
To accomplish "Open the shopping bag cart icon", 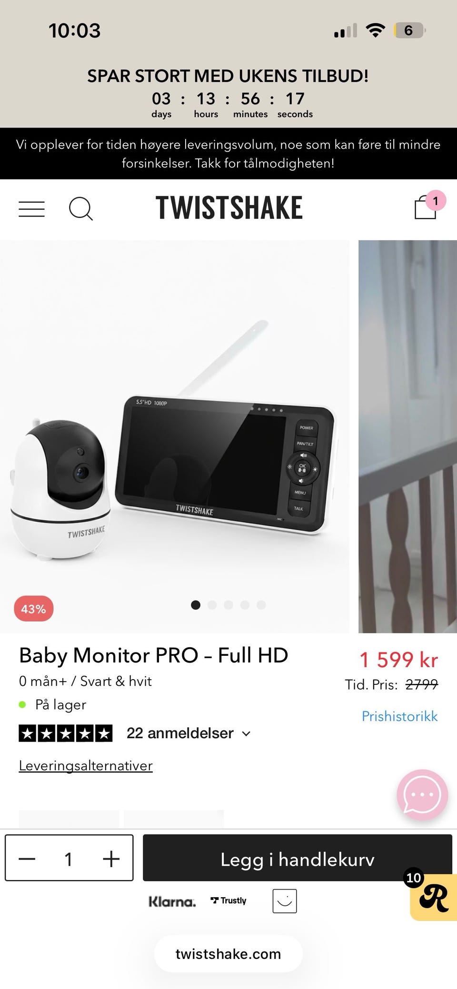I will point(425,208).
